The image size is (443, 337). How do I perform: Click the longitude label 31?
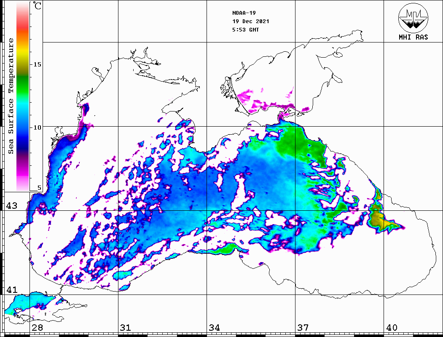click(126, 328)
